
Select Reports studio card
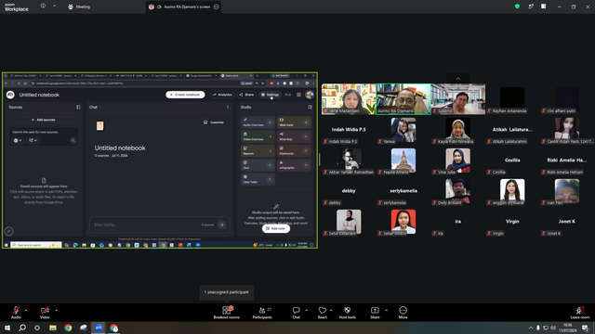(x=258, y=150)
